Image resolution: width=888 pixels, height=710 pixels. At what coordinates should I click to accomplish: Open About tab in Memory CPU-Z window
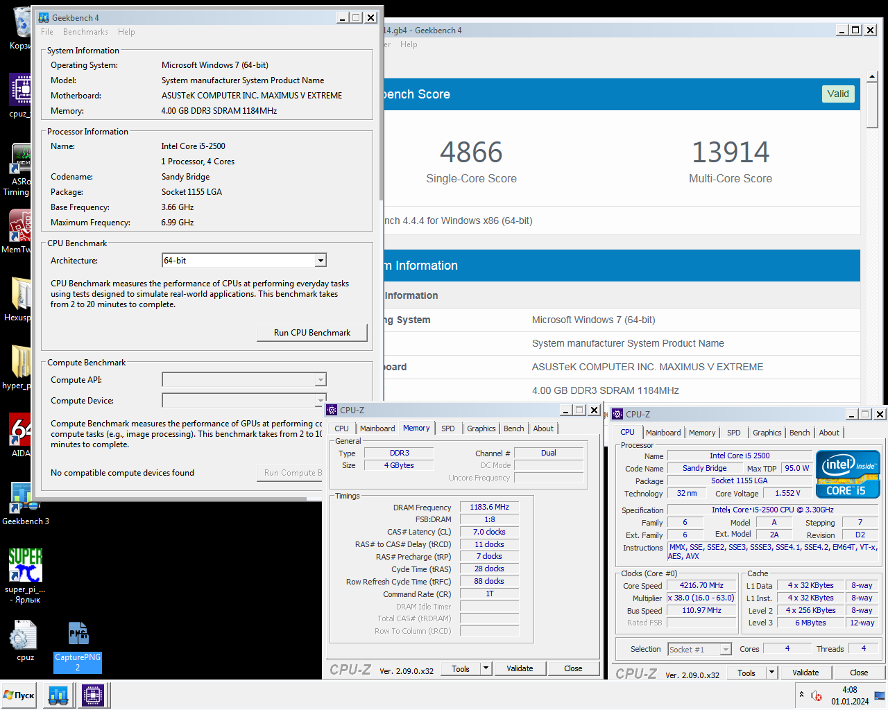(543, 428)
